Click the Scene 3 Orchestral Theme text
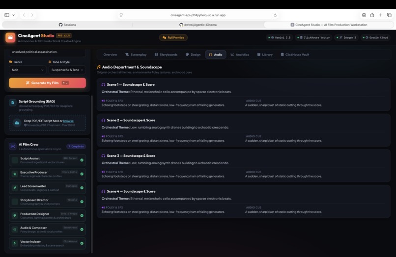Screen dimensions: 396x257 tap(165, 163)
